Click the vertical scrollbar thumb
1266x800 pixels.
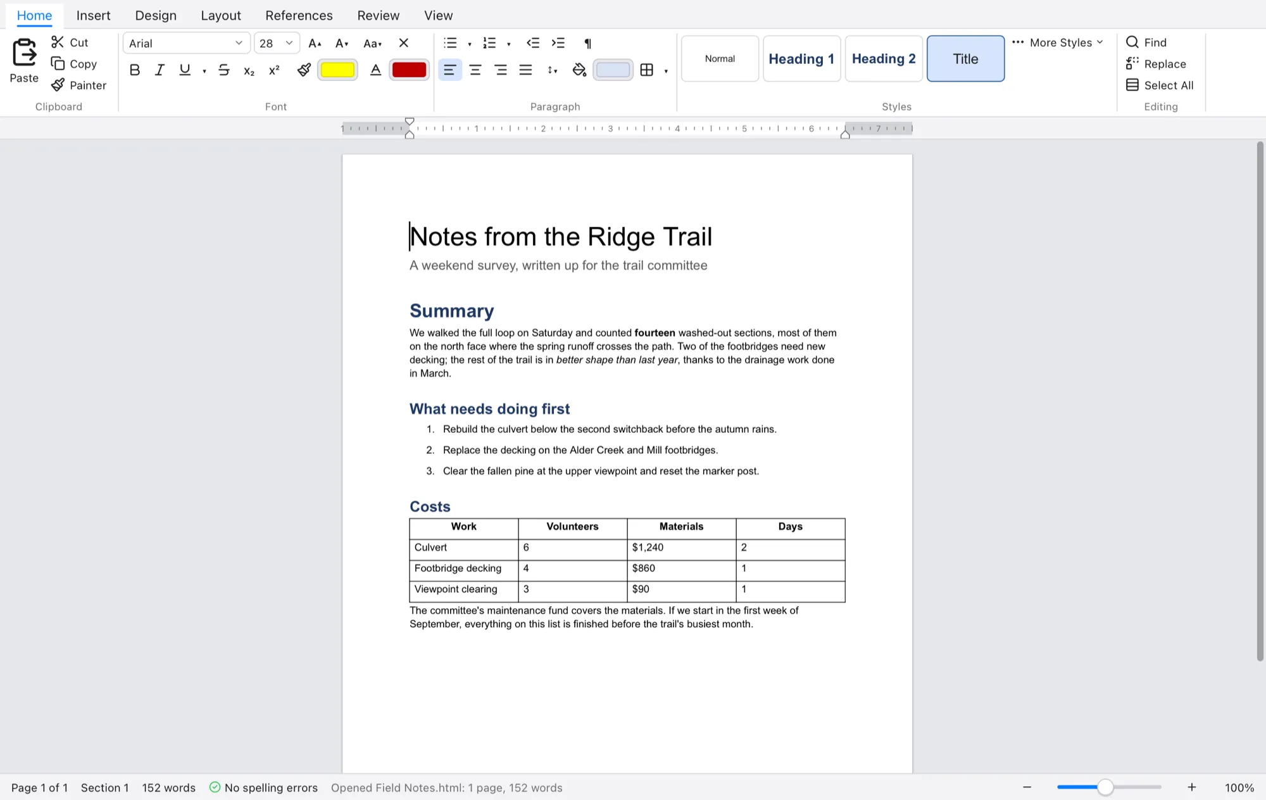pos(1260,401)
